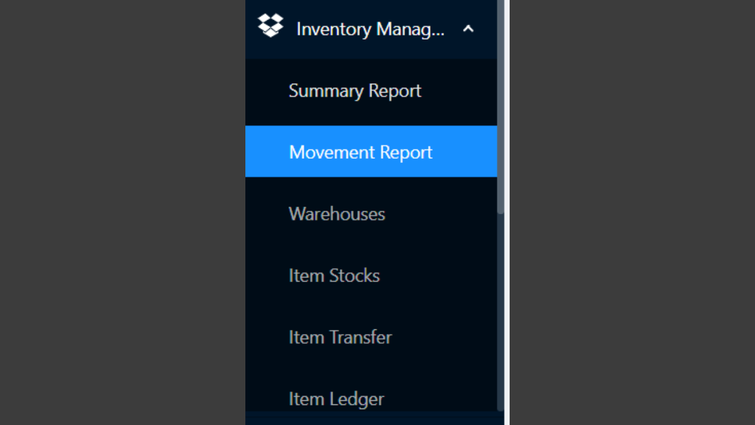Image resolution: width=755 pixels, height=425 pixels.
Task: Click the dark gray area left of the sidebar
Action: (123, 212)
